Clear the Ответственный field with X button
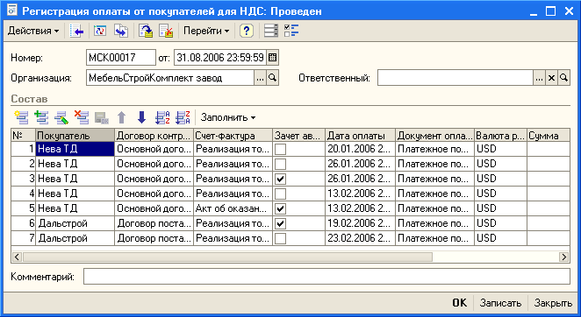Viewport: 581px width, 317px height. (x=551, y=78)
